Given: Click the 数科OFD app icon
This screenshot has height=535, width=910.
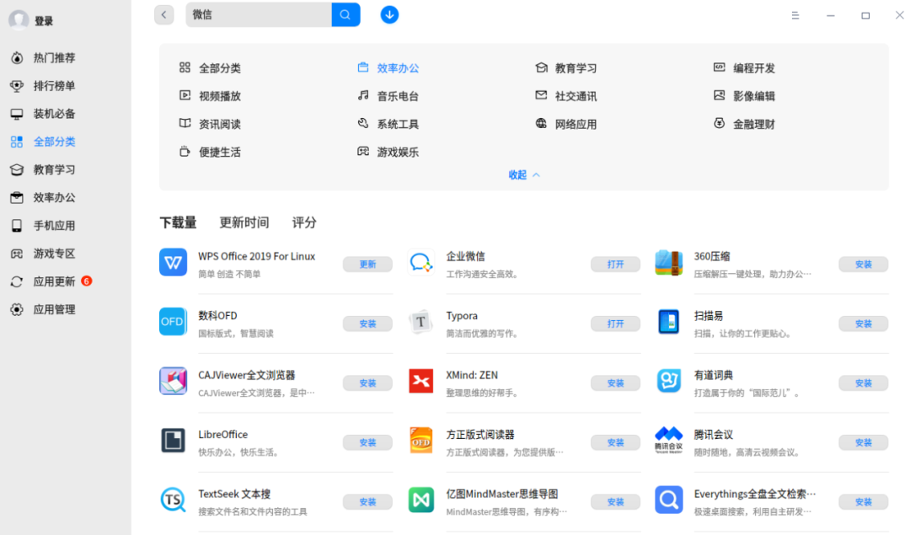Looking at the screenshot, I should (x=173, y=322).
